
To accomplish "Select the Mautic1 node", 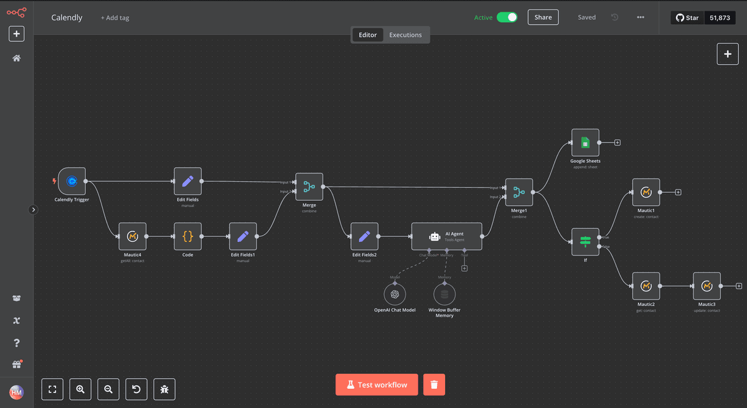I will pos(646,192).
